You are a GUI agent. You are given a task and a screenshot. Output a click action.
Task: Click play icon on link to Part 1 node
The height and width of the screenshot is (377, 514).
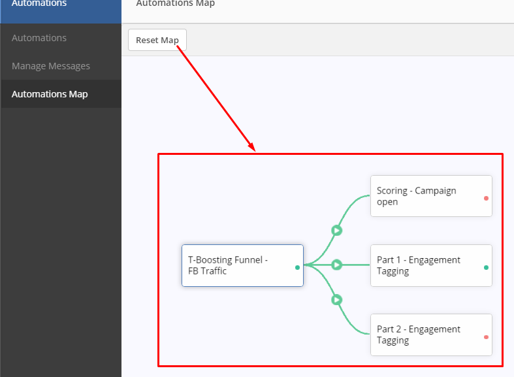coord(336,265)
